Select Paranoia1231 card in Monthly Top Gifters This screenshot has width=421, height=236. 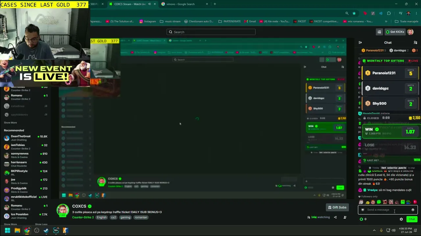[390, 73]
